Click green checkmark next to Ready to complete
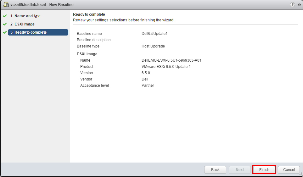303x177 pixels. pos(5,32)
